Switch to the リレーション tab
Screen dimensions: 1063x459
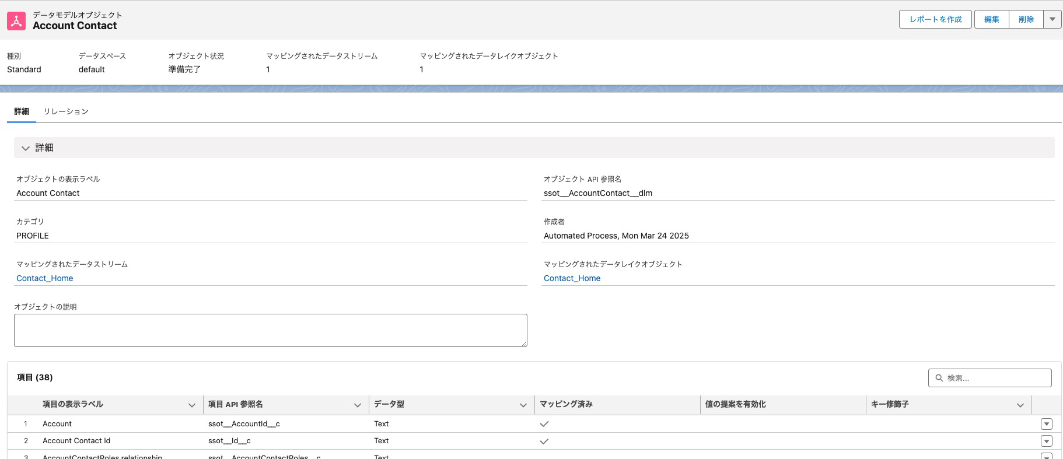tap(66, 111)
